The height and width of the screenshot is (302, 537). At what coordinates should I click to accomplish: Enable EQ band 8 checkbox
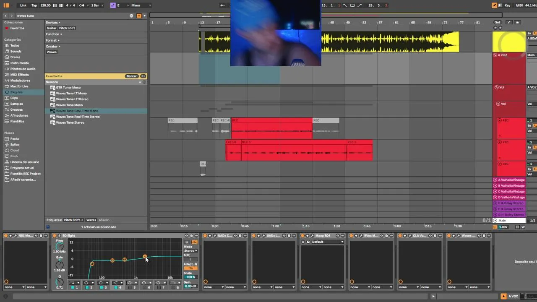[173, 287]
